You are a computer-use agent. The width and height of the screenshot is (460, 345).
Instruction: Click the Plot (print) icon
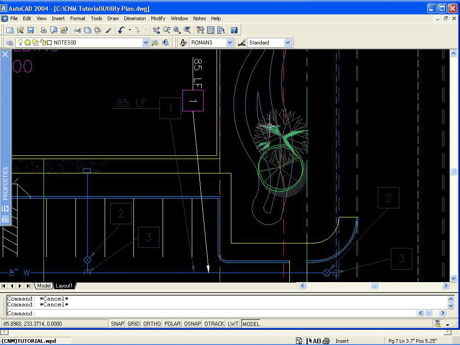tap(44, 30)
